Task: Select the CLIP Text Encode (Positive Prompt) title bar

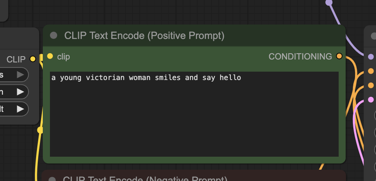Action: click(194, 36)
